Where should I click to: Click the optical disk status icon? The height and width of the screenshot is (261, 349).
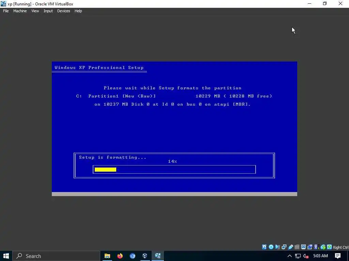[x=271, y=247]
